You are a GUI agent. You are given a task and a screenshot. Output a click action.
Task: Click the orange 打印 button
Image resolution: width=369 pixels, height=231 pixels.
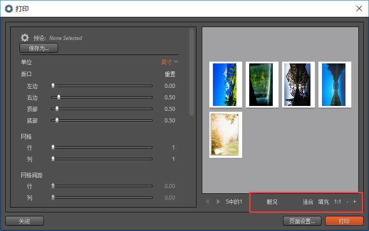tap(344, 221)
